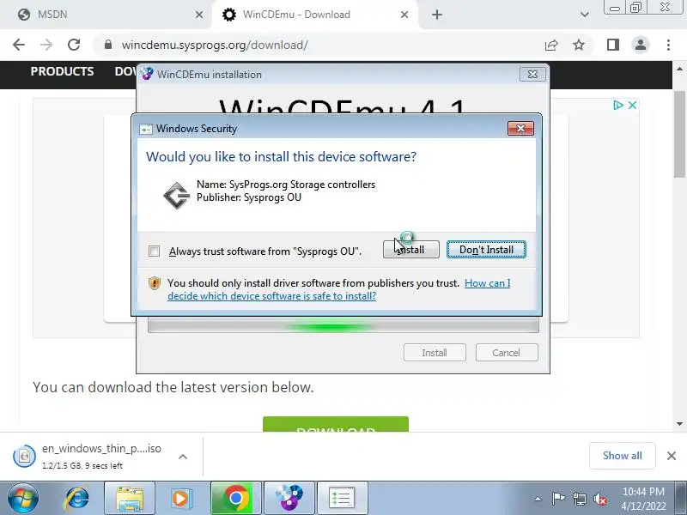Image resolution: width=687 pixels, height=515 pixels.
Task: Click disabled Install button in WinCDEmu installer
Action: pyautogui.click(x=435, y=353)
